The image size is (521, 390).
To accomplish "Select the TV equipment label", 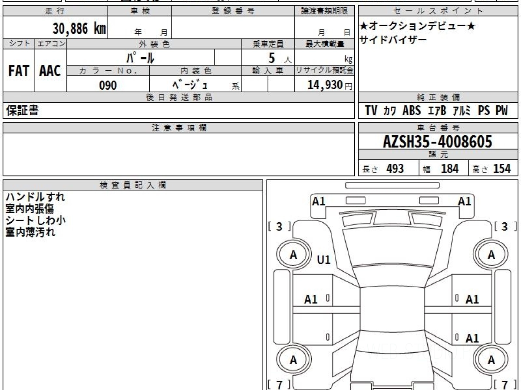I will (x=371, y=111).
